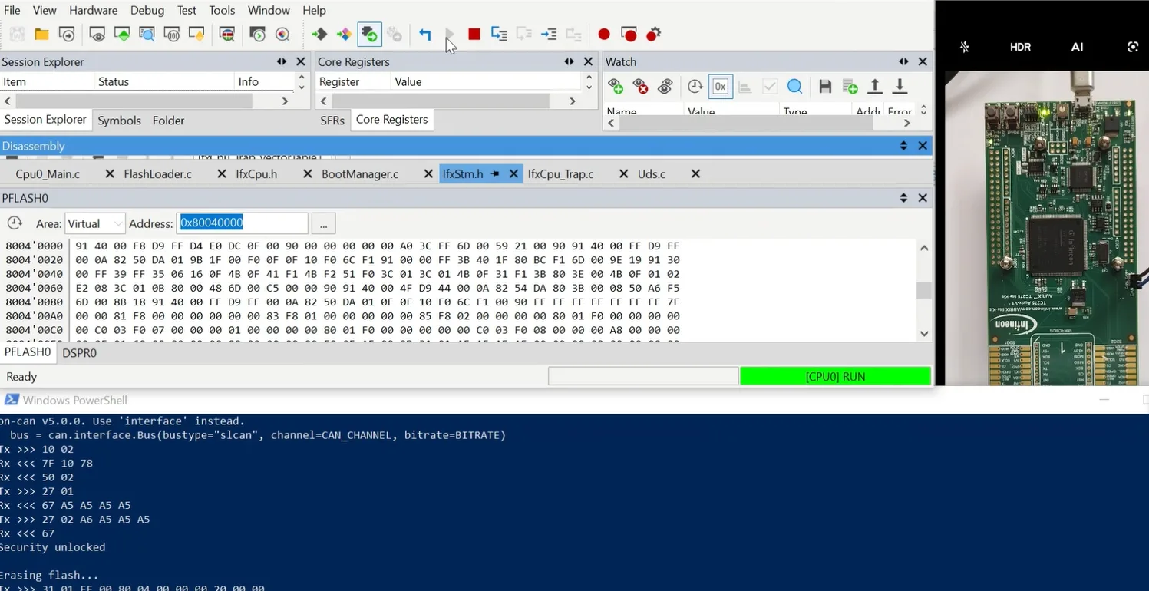Step into code using the step-into icon
The width and height of the screenshot is (1149, 591).
pyautogui.click(x=499, y=34)
